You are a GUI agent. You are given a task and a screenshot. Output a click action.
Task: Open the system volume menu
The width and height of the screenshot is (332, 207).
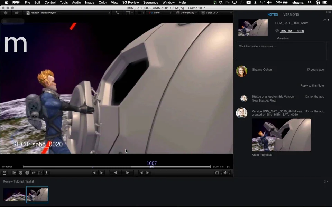click(x=269, y=2)
